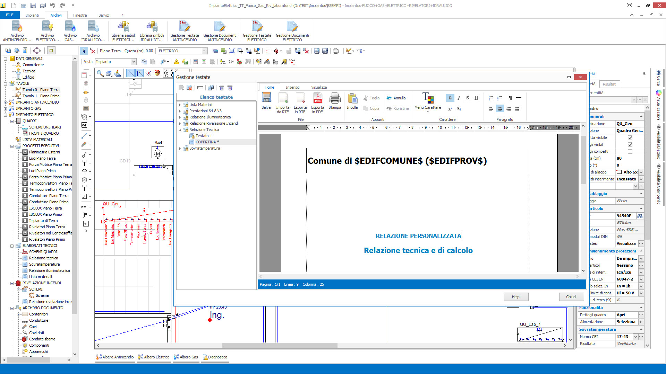This screenshot has height=374, width=666.
Task: Open Gestione Documenti ELETTRICO
Action: (292, 31)
